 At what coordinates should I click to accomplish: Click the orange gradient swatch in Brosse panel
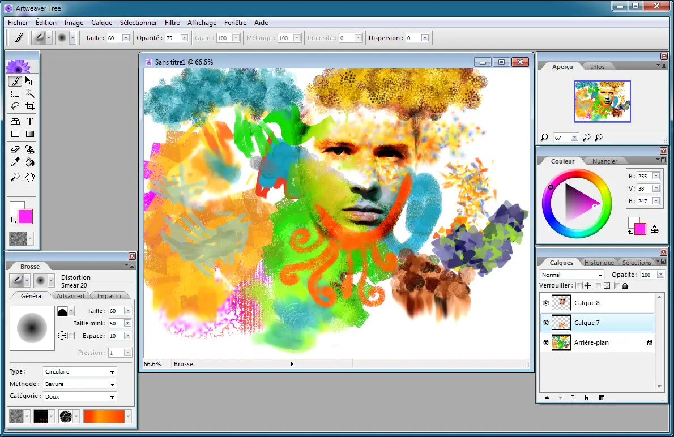(104, 417)
